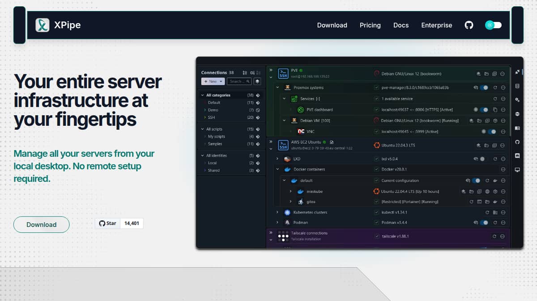Collapse the All categories group

tap(202, 95)
